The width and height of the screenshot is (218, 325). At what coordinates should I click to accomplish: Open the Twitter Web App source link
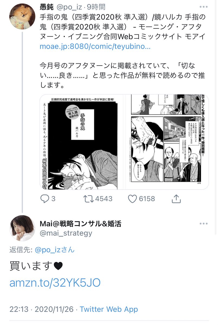[109, 309]
